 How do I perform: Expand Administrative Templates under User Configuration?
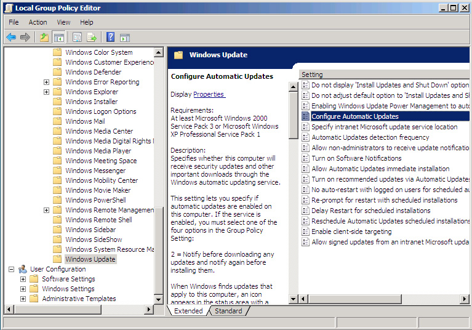[x=23, y=299]
